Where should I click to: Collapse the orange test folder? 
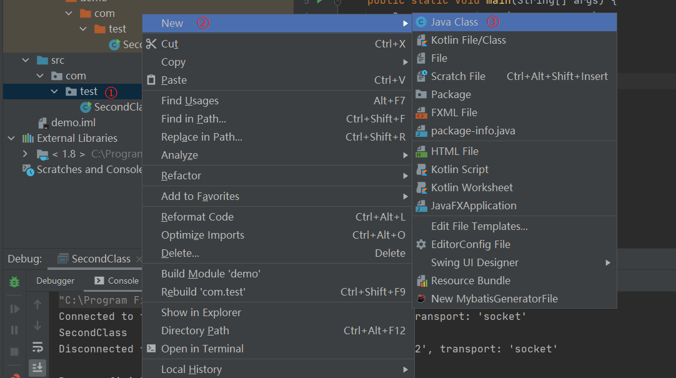pyautogui.click(x=83, y=29)
